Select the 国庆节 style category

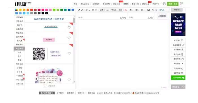coord(20,25)
